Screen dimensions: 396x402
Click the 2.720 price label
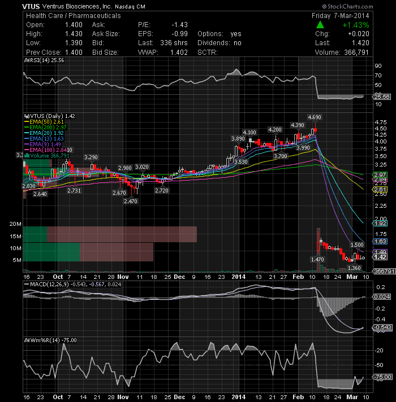pyautogui.click(x=162, y=190)
